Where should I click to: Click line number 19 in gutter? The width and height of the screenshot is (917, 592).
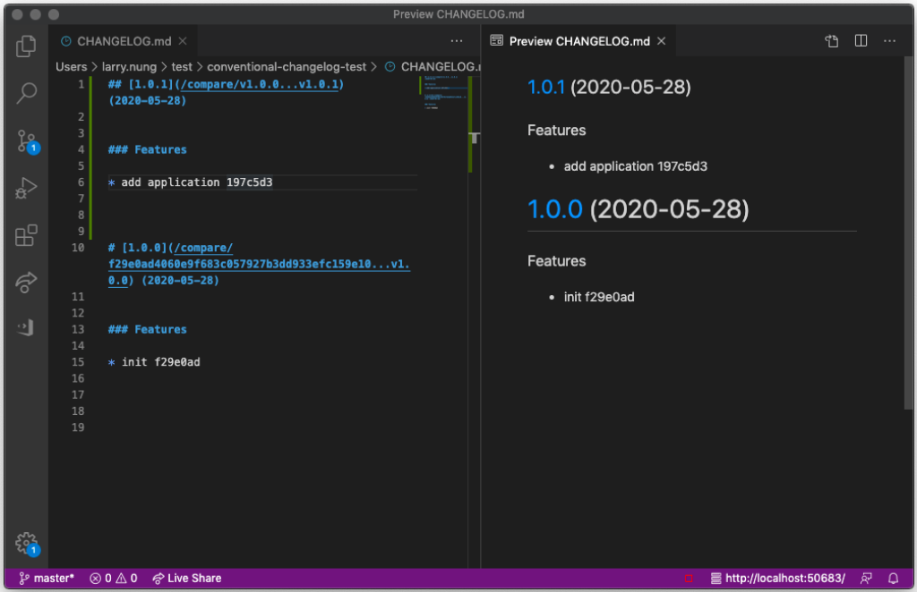78,428
